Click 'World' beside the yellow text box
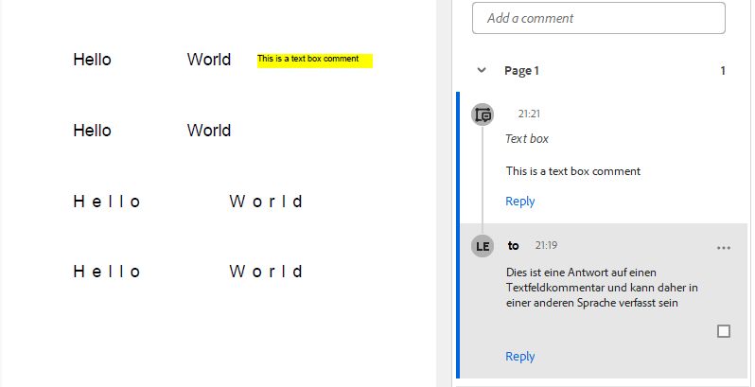This screenshot has height=387, width=755. click(x=209, y=60)
